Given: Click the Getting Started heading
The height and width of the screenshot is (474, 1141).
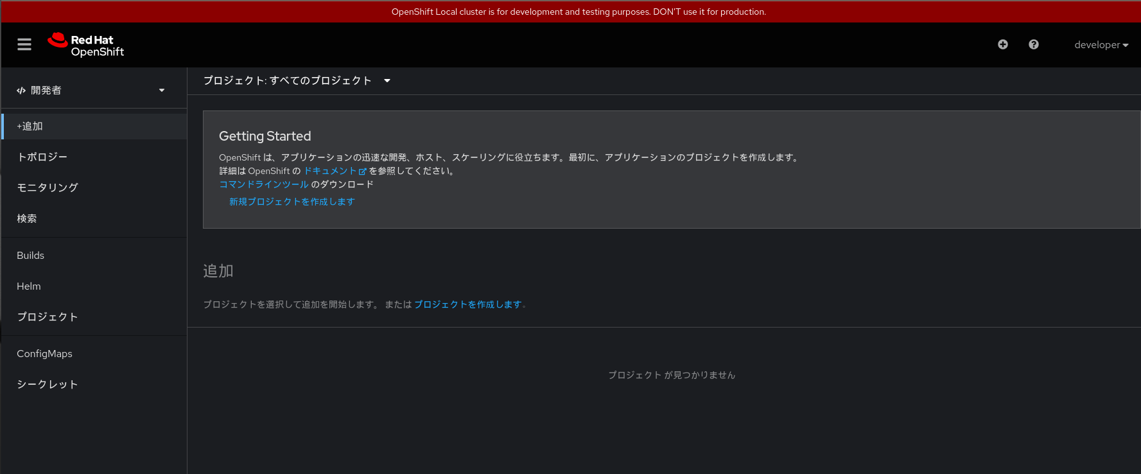Looking at the screenshot, I should [265, 136].
